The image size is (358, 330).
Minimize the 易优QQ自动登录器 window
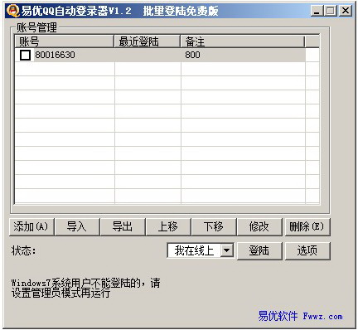click(317, 11)
